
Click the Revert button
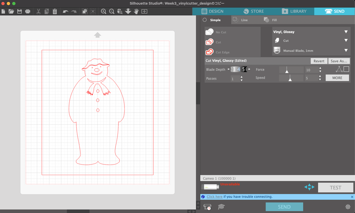tap(319, 61)
